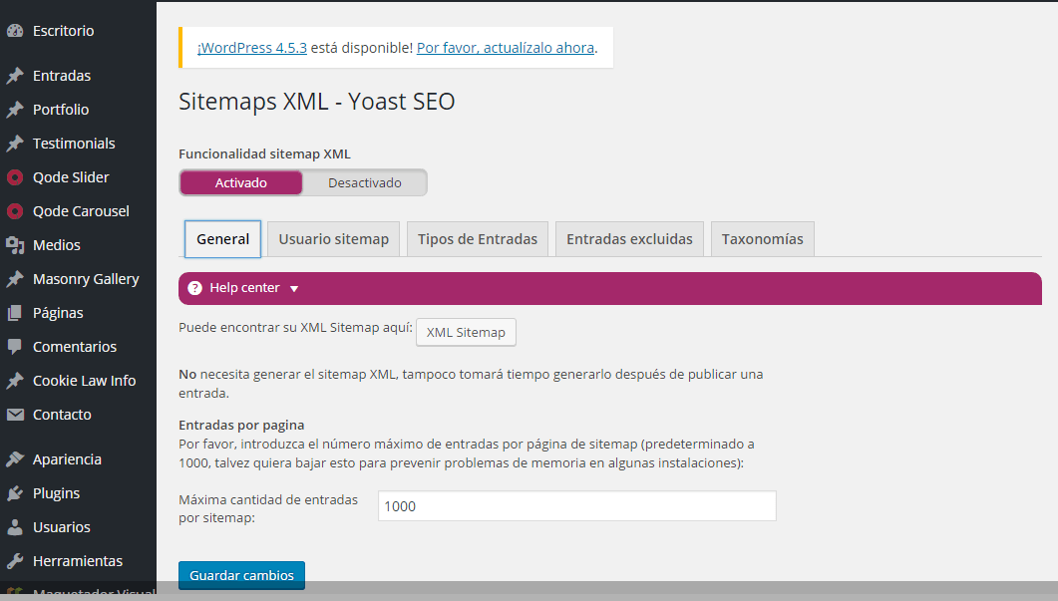The image size is (1058, 601).
Task: Click the Help center bar label
Action: (x=244, y=288)
